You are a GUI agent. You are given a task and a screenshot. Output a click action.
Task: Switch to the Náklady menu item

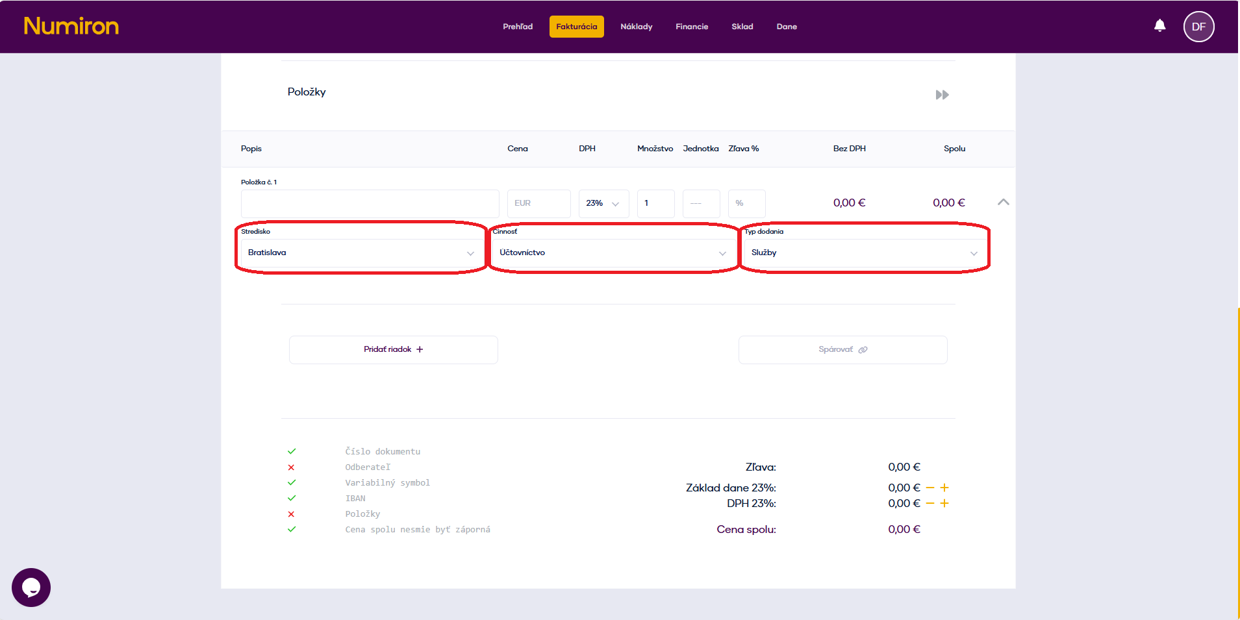(x=636, y=27)
